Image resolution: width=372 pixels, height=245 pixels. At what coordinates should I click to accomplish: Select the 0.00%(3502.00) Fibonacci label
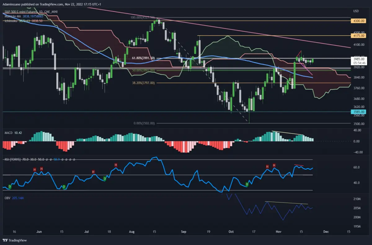tap(144, 123)
